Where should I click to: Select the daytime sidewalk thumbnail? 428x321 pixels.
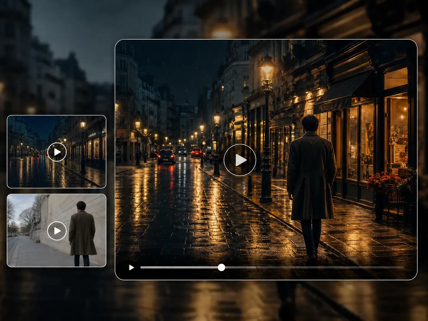pos(56,231)
